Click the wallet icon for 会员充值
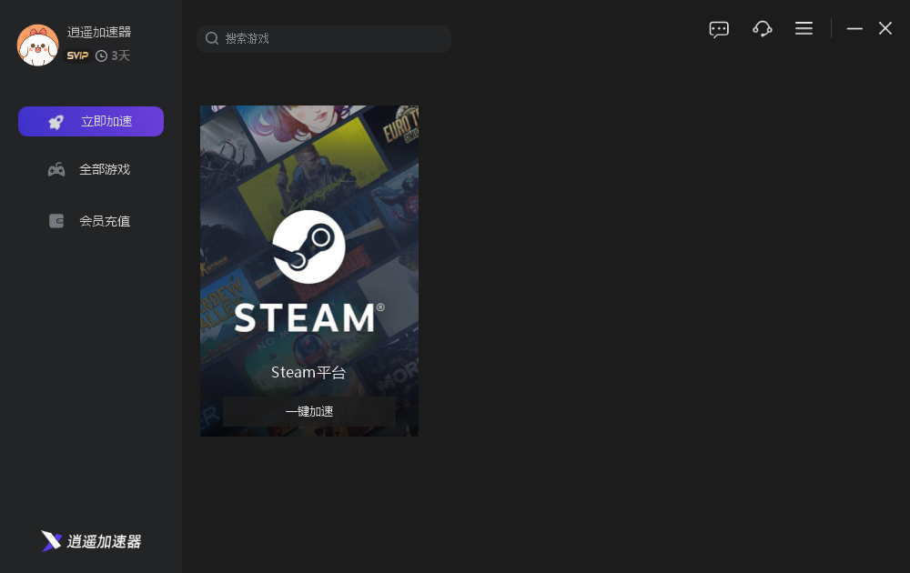This screenshot has width=910, height=573. click(x=56, y=221)
